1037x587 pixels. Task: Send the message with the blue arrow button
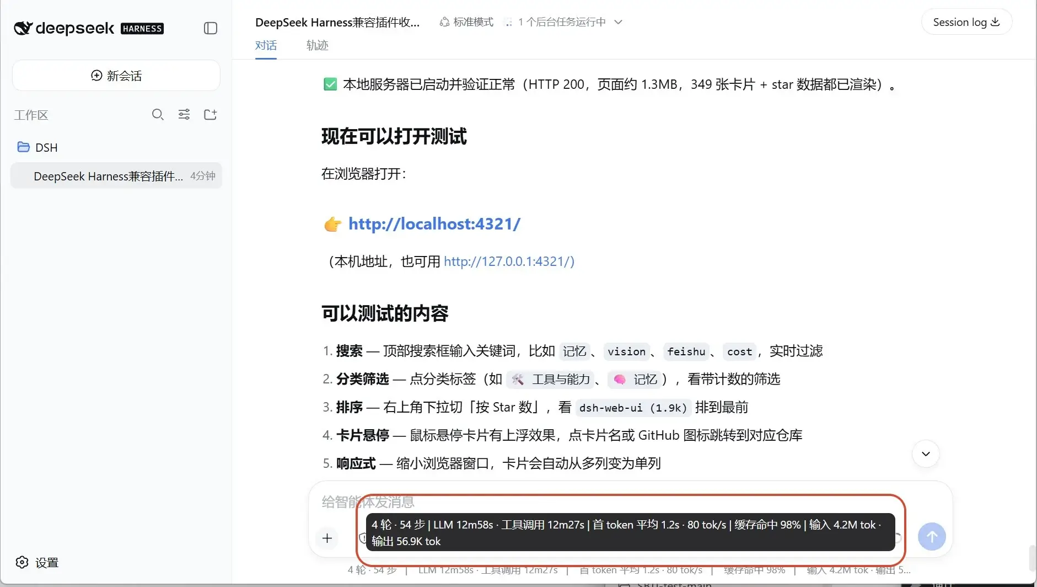pos(932,536)
